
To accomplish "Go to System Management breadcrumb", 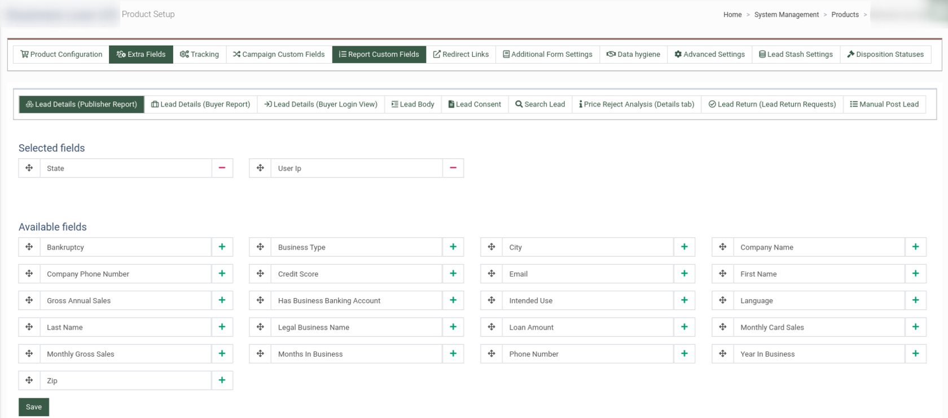I will tap(786, 15).
